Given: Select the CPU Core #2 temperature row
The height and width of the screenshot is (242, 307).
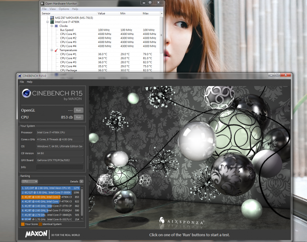Looking at the screenshot, I should coord(100,58).
